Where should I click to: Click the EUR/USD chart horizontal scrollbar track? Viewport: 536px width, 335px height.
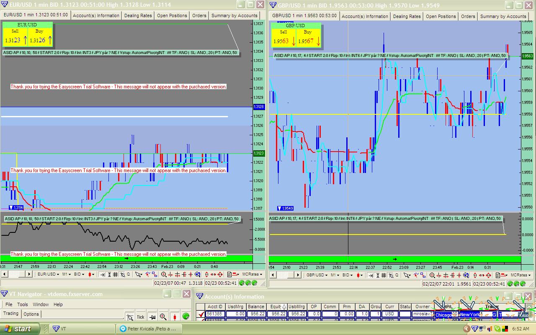(17, 274)
